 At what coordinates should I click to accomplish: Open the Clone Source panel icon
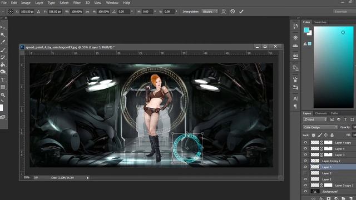click(295, 68)
